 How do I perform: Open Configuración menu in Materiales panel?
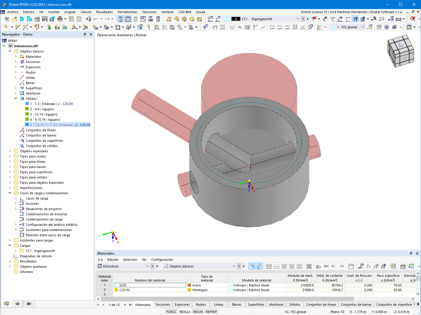[162, 260]
